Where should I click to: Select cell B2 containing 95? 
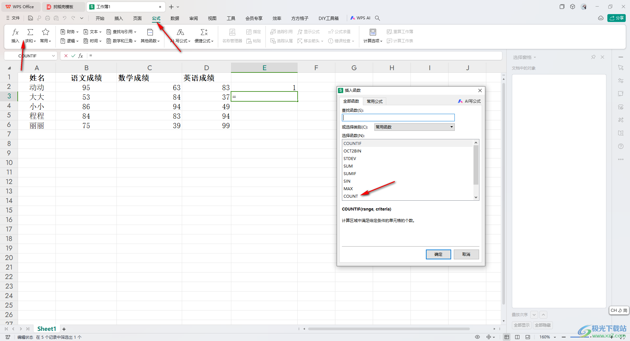pyautogui.click(x=86, y=88)
